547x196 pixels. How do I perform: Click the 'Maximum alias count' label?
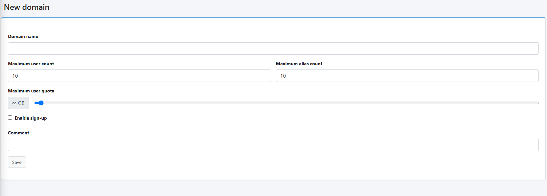[x=299, y=64]
